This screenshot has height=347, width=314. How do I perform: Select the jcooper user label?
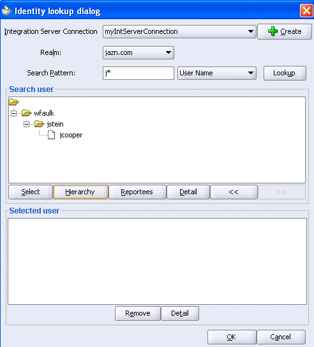71,135
